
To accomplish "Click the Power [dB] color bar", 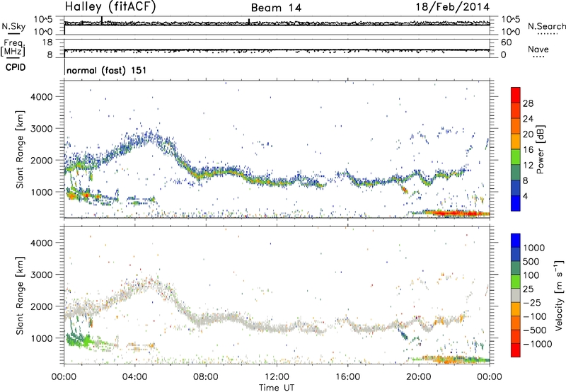I will coord(516,149).
